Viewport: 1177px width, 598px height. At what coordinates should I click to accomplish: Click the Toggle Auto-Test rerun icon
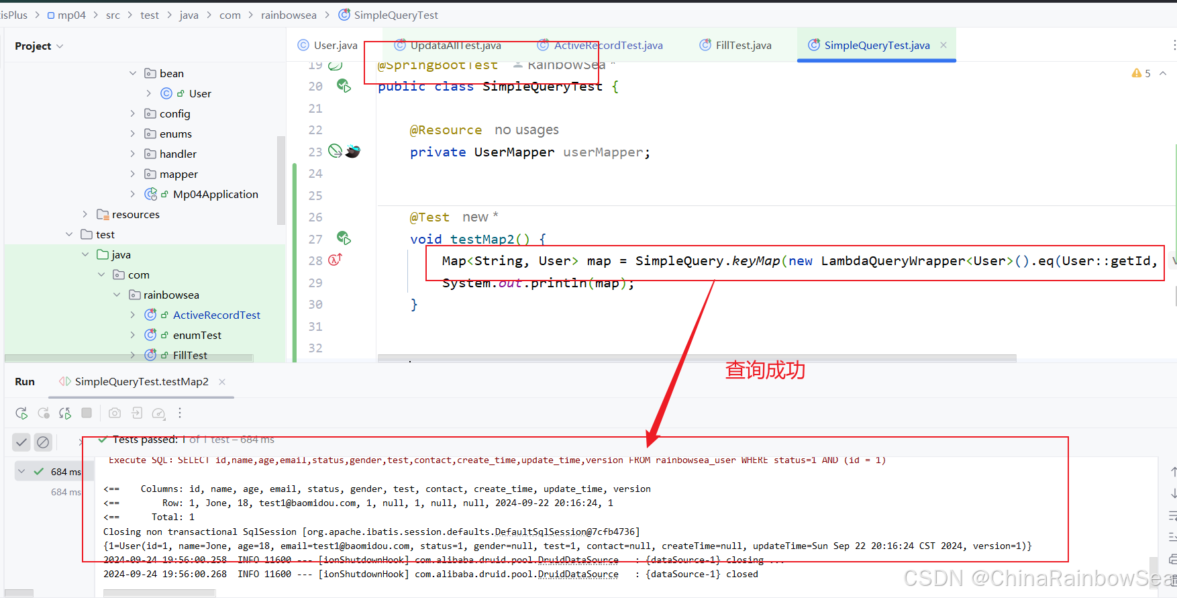tap(65, 413)
